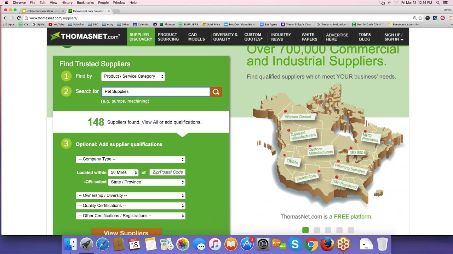Open the Notes app in dock
This screenshot has height=254, width=453.
pyautogui.click(x=151, y=244)
